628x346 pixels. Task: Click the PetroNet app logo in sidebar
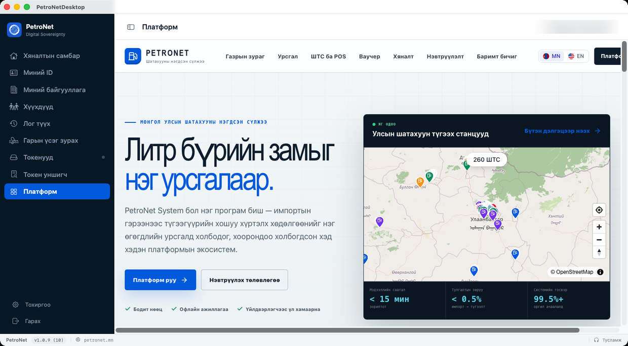(14, 30)
